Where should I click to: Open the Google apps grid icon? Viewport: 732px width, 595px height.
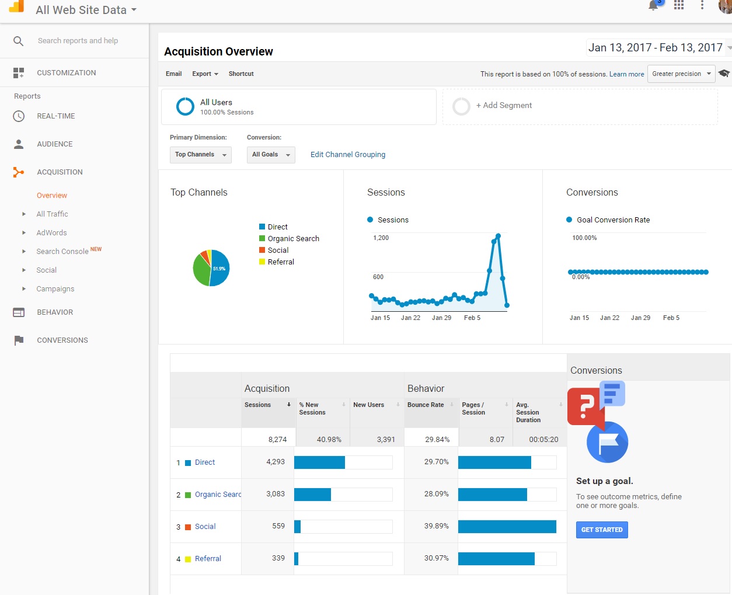tap(678, 5)
